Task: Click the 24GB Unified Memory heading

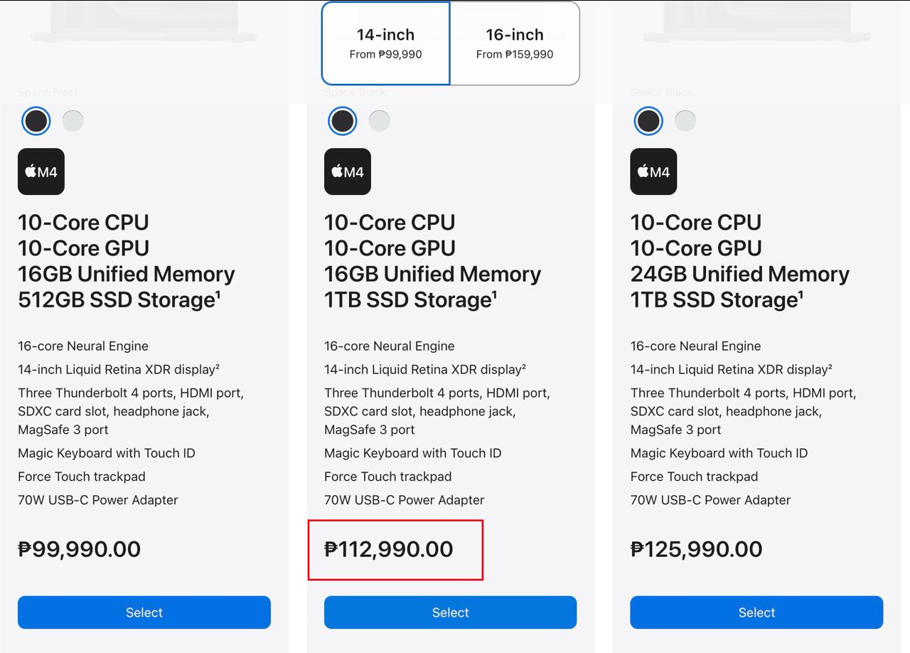Action: 740,274
